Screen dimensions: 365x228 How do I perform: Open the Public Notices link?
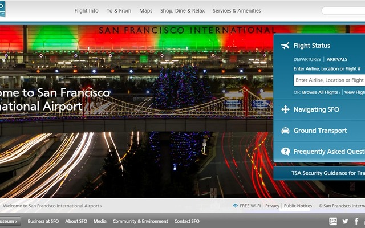pyautogui.click(x=298, y=206)
